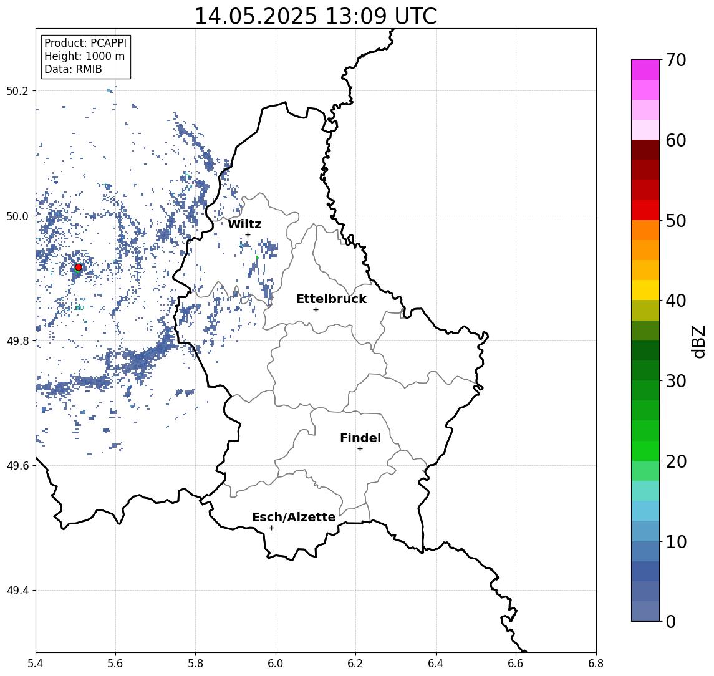
Task: Click the colorbar tick label 20
Action: [676, 461]
